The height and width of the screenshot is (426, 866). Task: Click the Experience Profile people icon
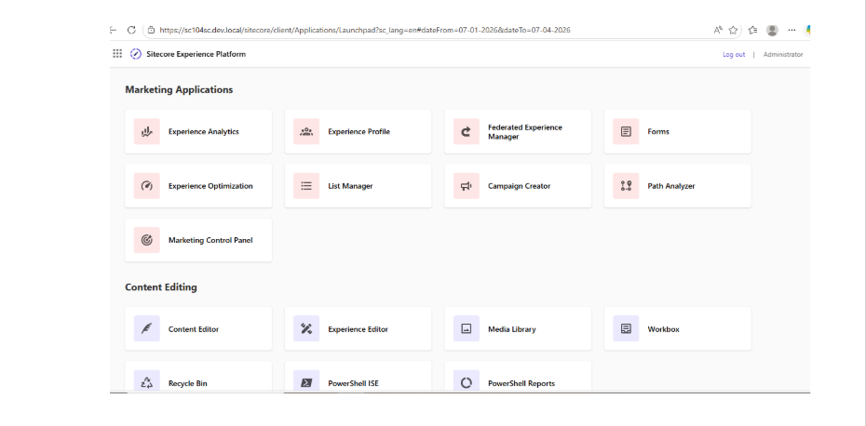click(x=306, y=131)
